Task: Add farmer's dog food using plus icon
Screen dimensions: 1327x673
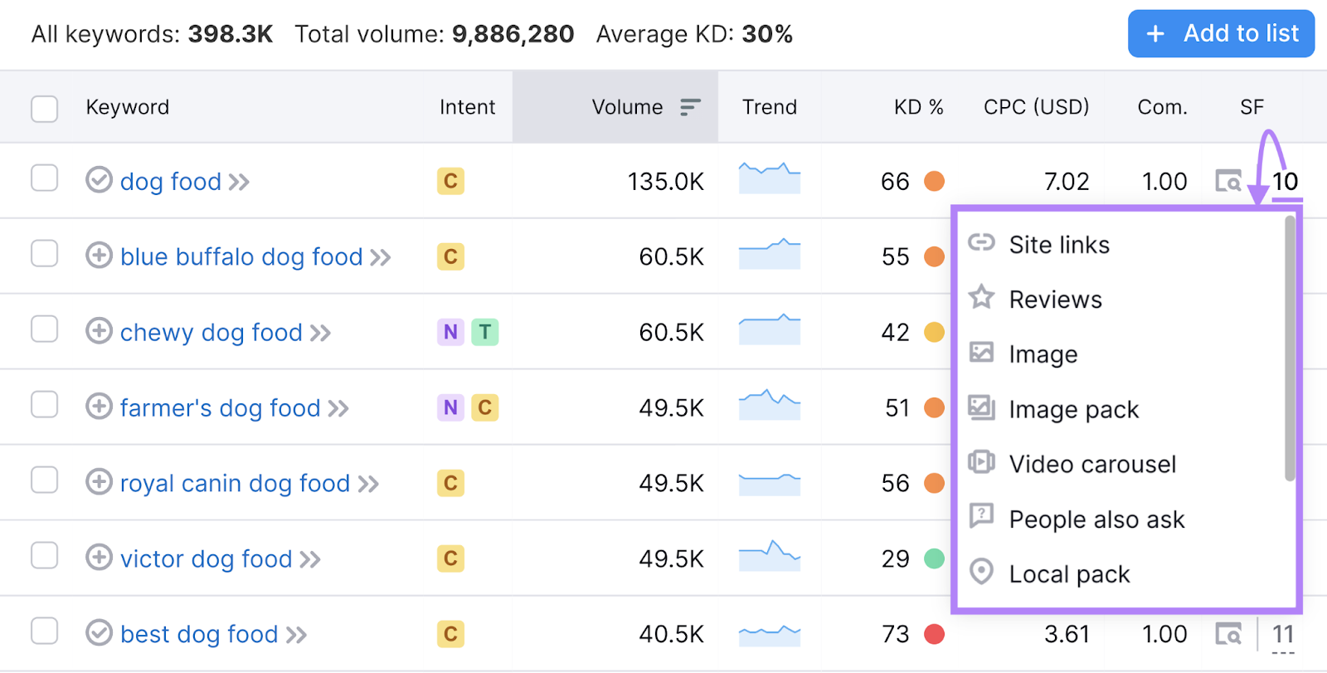Action: point(99,407)
